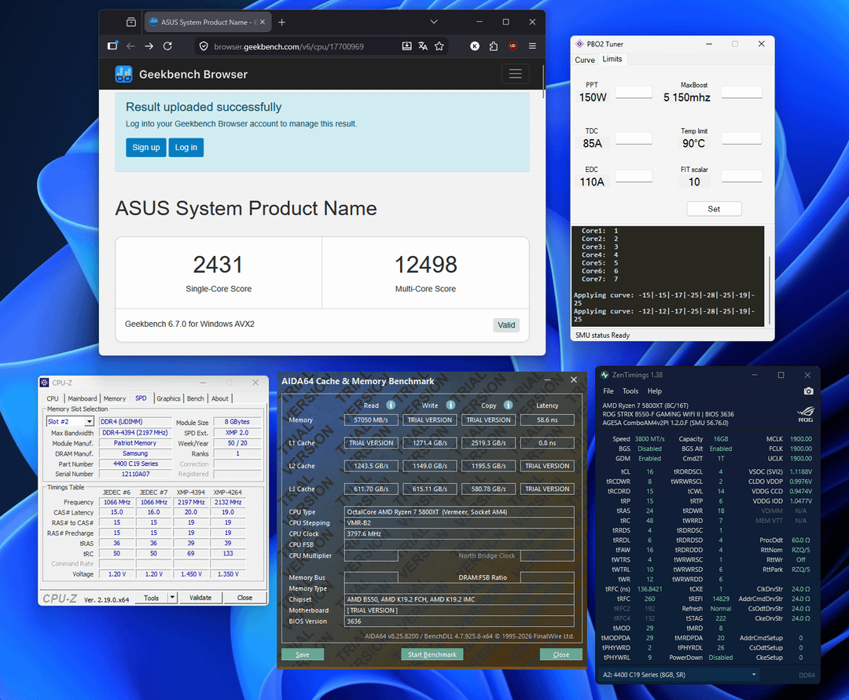Click the PPT limit input field
The image size is (849, 700).
click(x=633, y=93)
